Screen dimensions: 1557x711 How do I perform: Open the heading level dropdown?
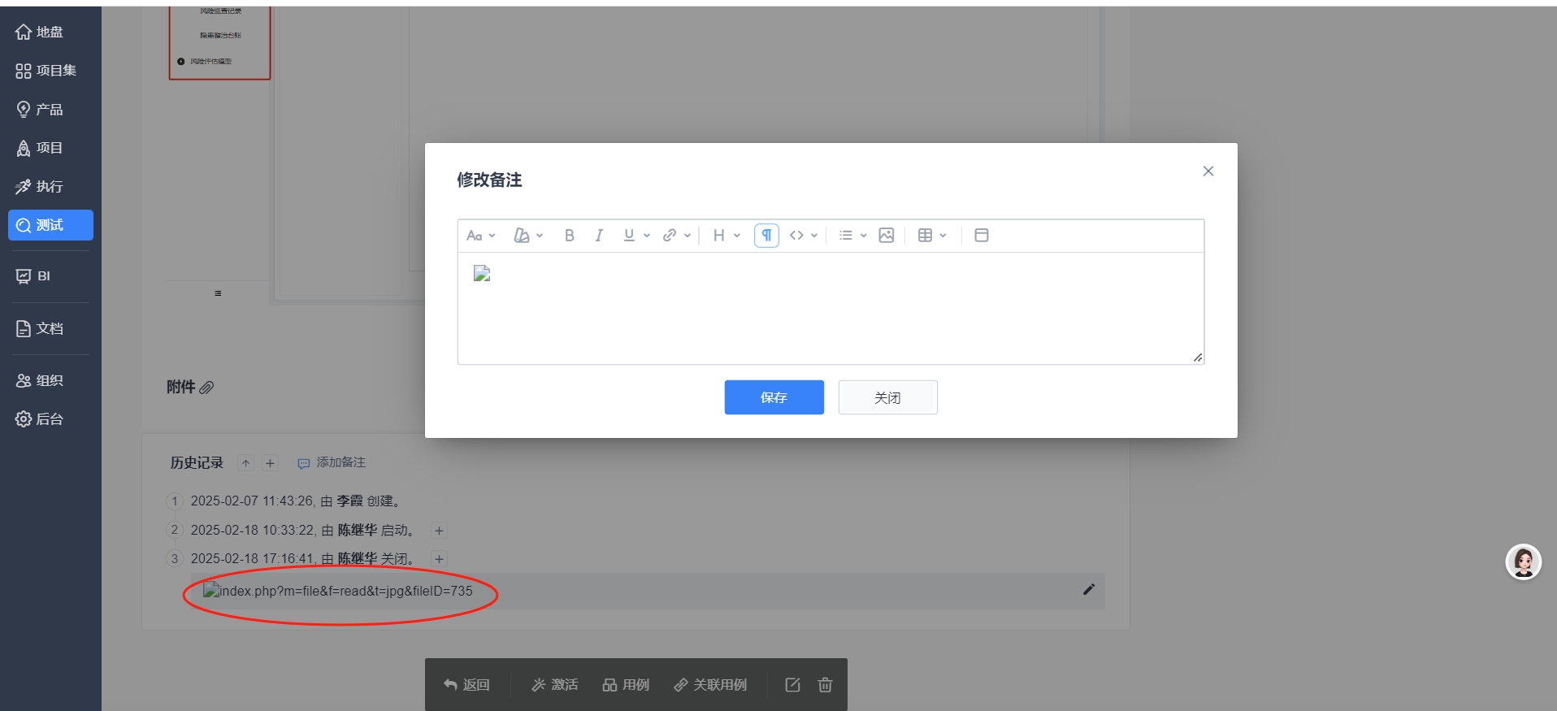tap(726, 236)
